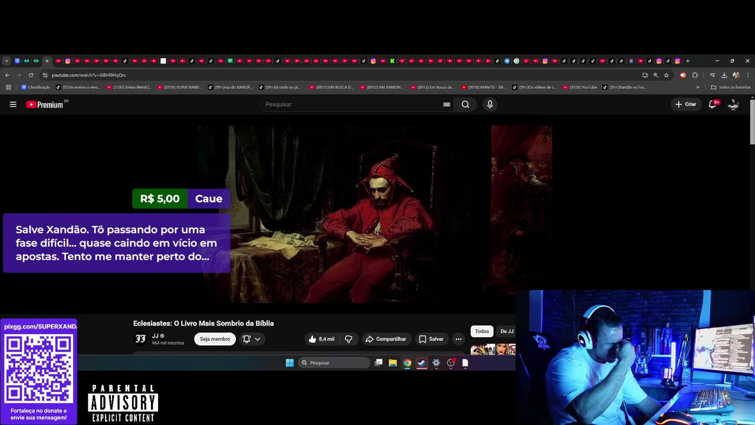The height and width of the screenshot is (425, 755).
Task: Bookmark this page with the star icon
Action: tap(666, 75)
